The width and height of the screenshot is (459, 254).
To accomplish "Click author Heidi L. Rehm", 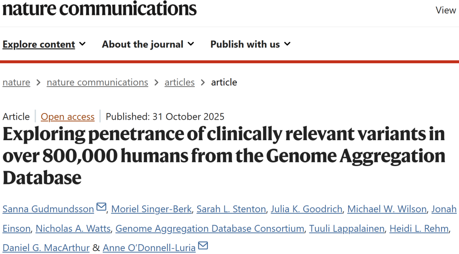I will 420,229.
